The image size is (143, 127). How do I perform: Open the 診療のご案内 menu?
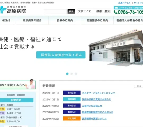65,20
